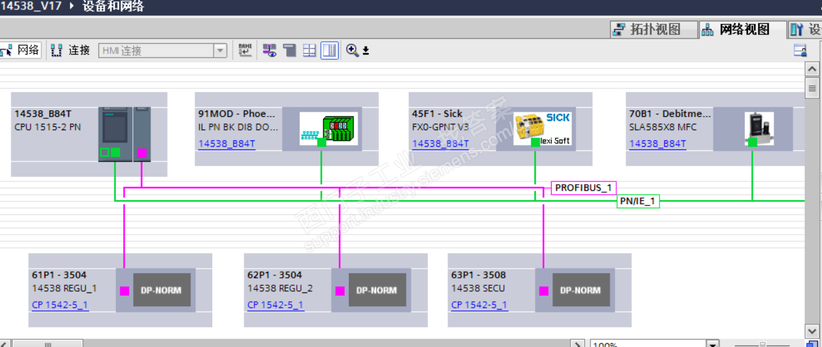The width and height of the screenshot is (822, 347).
Task: Click the vertical scrollbar thumb grip
Action: click(812, 87)
